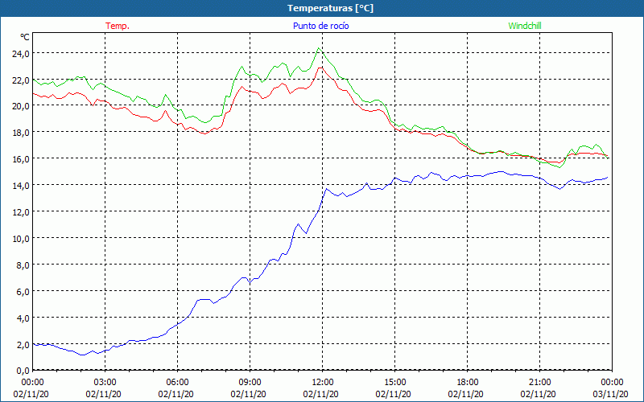Screen dimensions: 644x402
Task: Click the 24,0 y-axis value
Action: tap(21, 53)
